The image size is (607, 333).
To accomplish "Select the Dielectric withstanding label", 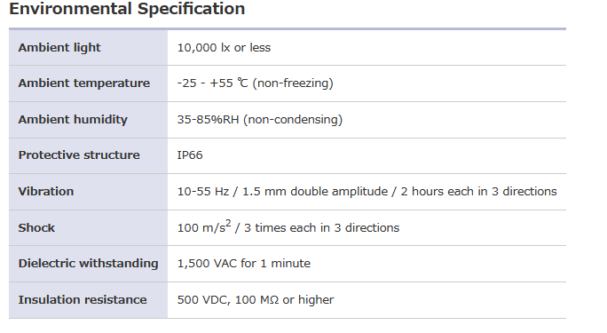I will click(x=88, y=264).
